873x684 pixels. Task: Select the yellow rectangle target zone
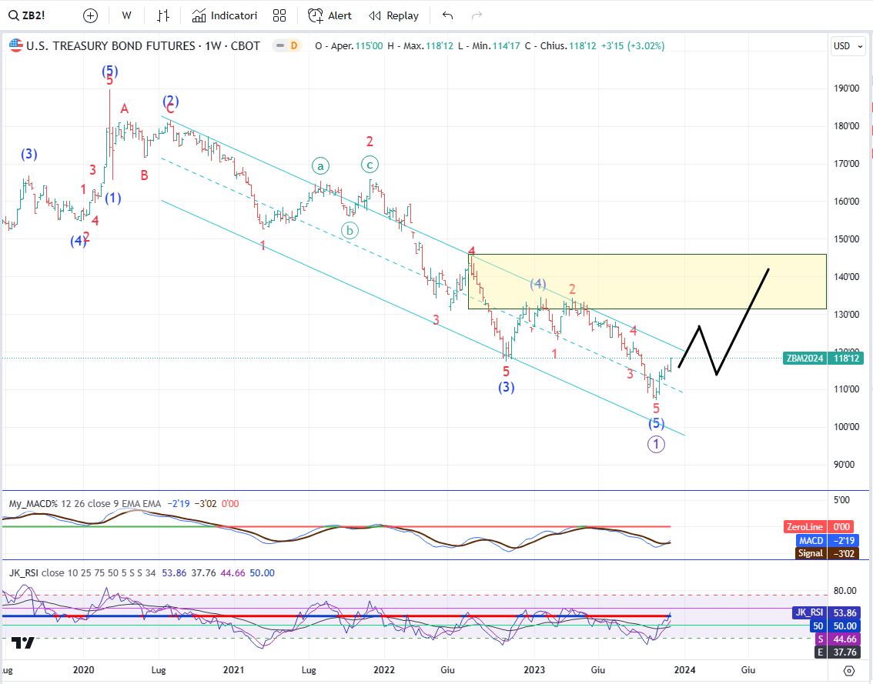click(647, 282)
